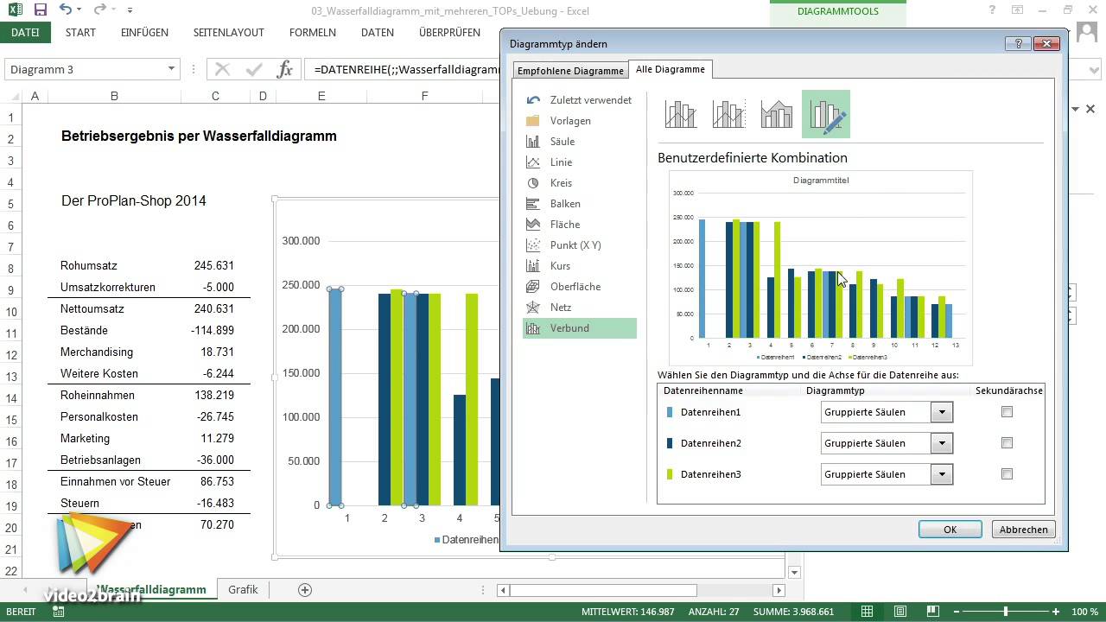Click the chart preview in the dialog
Image resolution: width=1106 pixels, height=622 pixels.
(820, 268)
